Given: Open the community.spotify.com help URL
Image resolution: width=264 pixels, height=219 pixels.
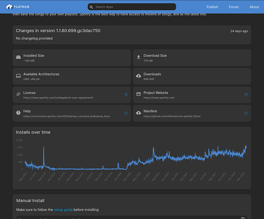Looking at the screenshot, I should 67,116.
